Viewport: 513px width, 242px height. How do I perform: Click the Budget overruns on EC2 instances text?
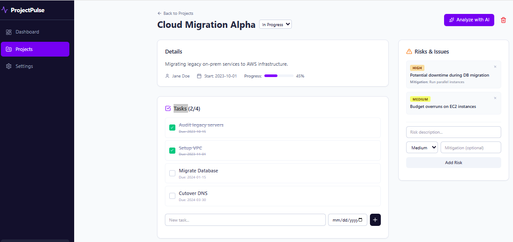(x=443, y=107)
